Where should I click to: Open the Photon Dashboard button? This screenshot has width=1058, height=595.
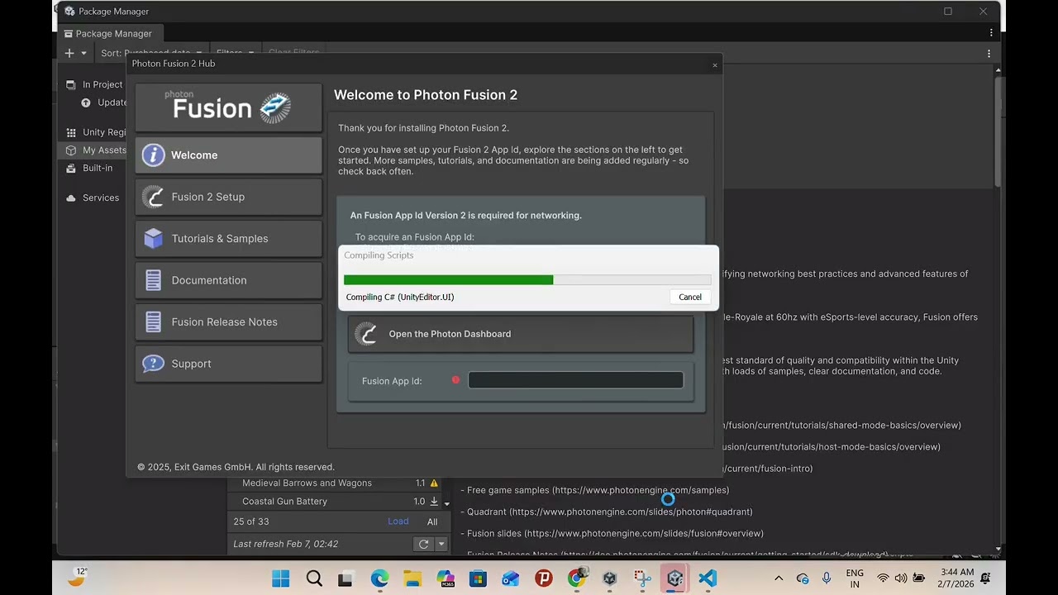tap(521, 334)
